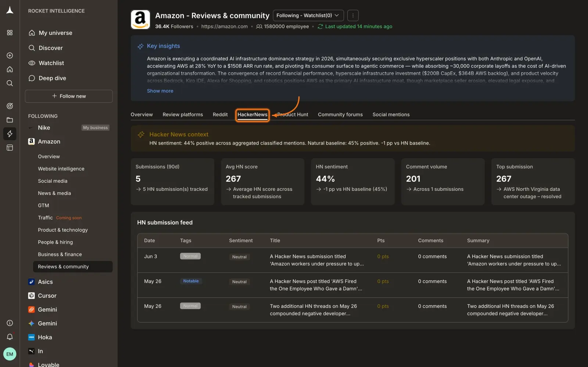The width and height of the screenshot is (588, 367).
Task: Select the HackerNews tab
Action: click(x=252, y=115)
